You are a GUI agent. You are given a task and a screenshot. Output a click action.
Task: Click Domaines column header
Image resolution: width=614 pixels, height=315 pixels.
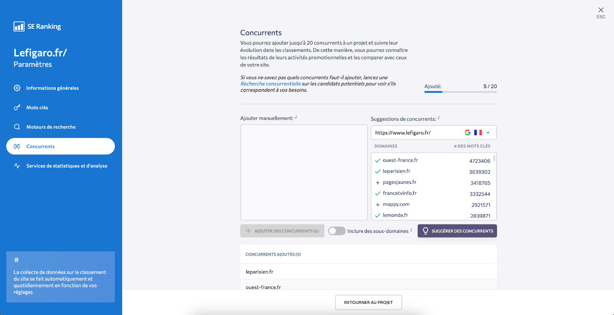point(386,146)
